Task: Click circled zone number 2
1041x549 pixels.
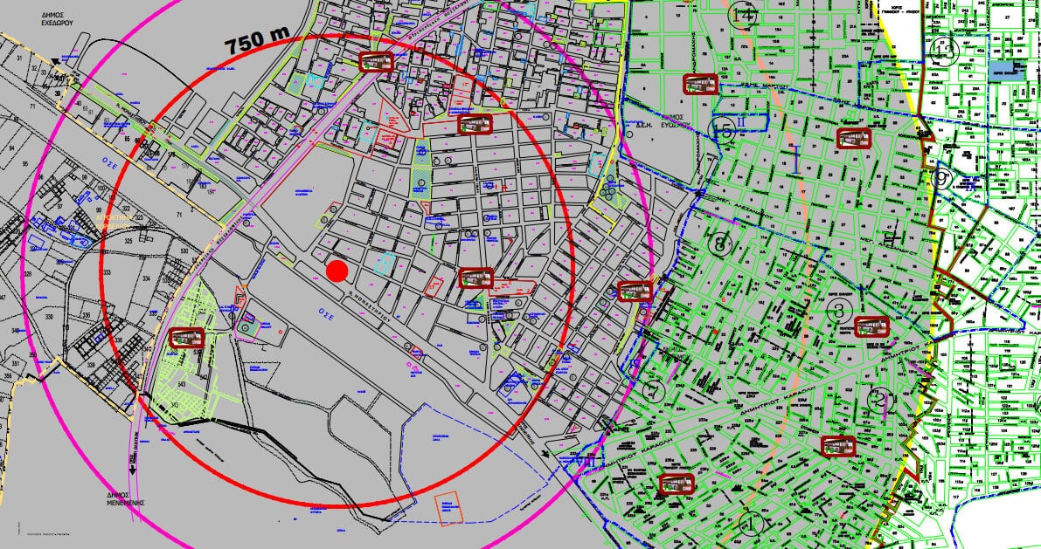Action: (x=879, y=400)
